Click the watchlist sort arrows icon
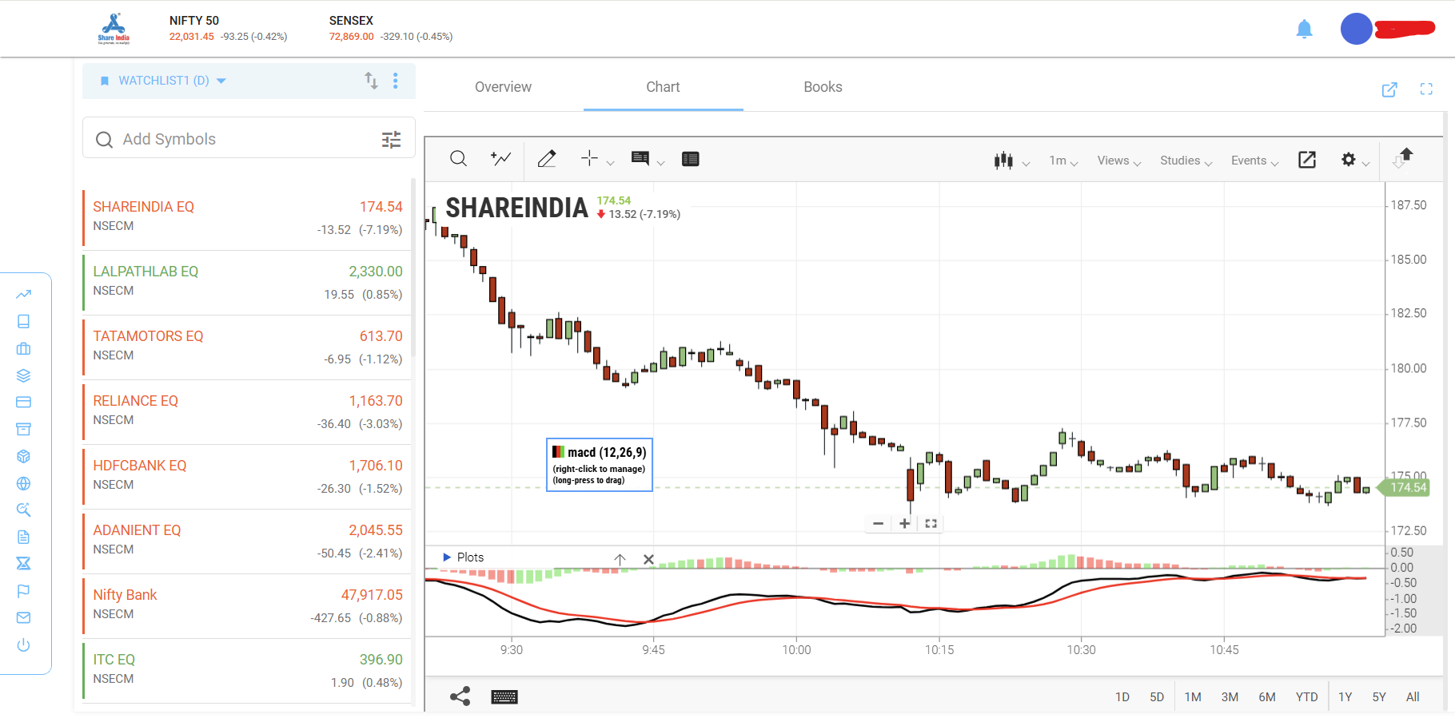The height and width of the screenshot is (718, 1455). click(371, 81)
